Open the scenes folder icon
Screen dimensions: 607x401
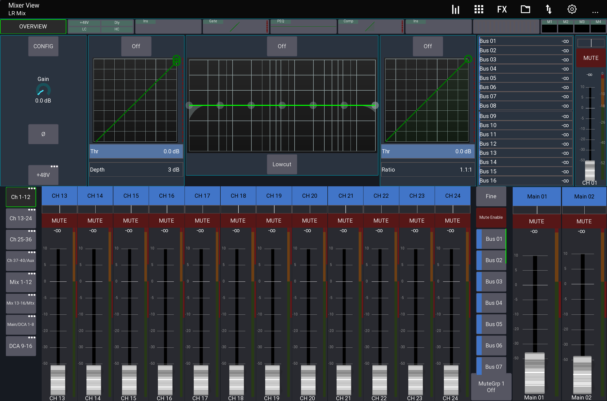525,9
